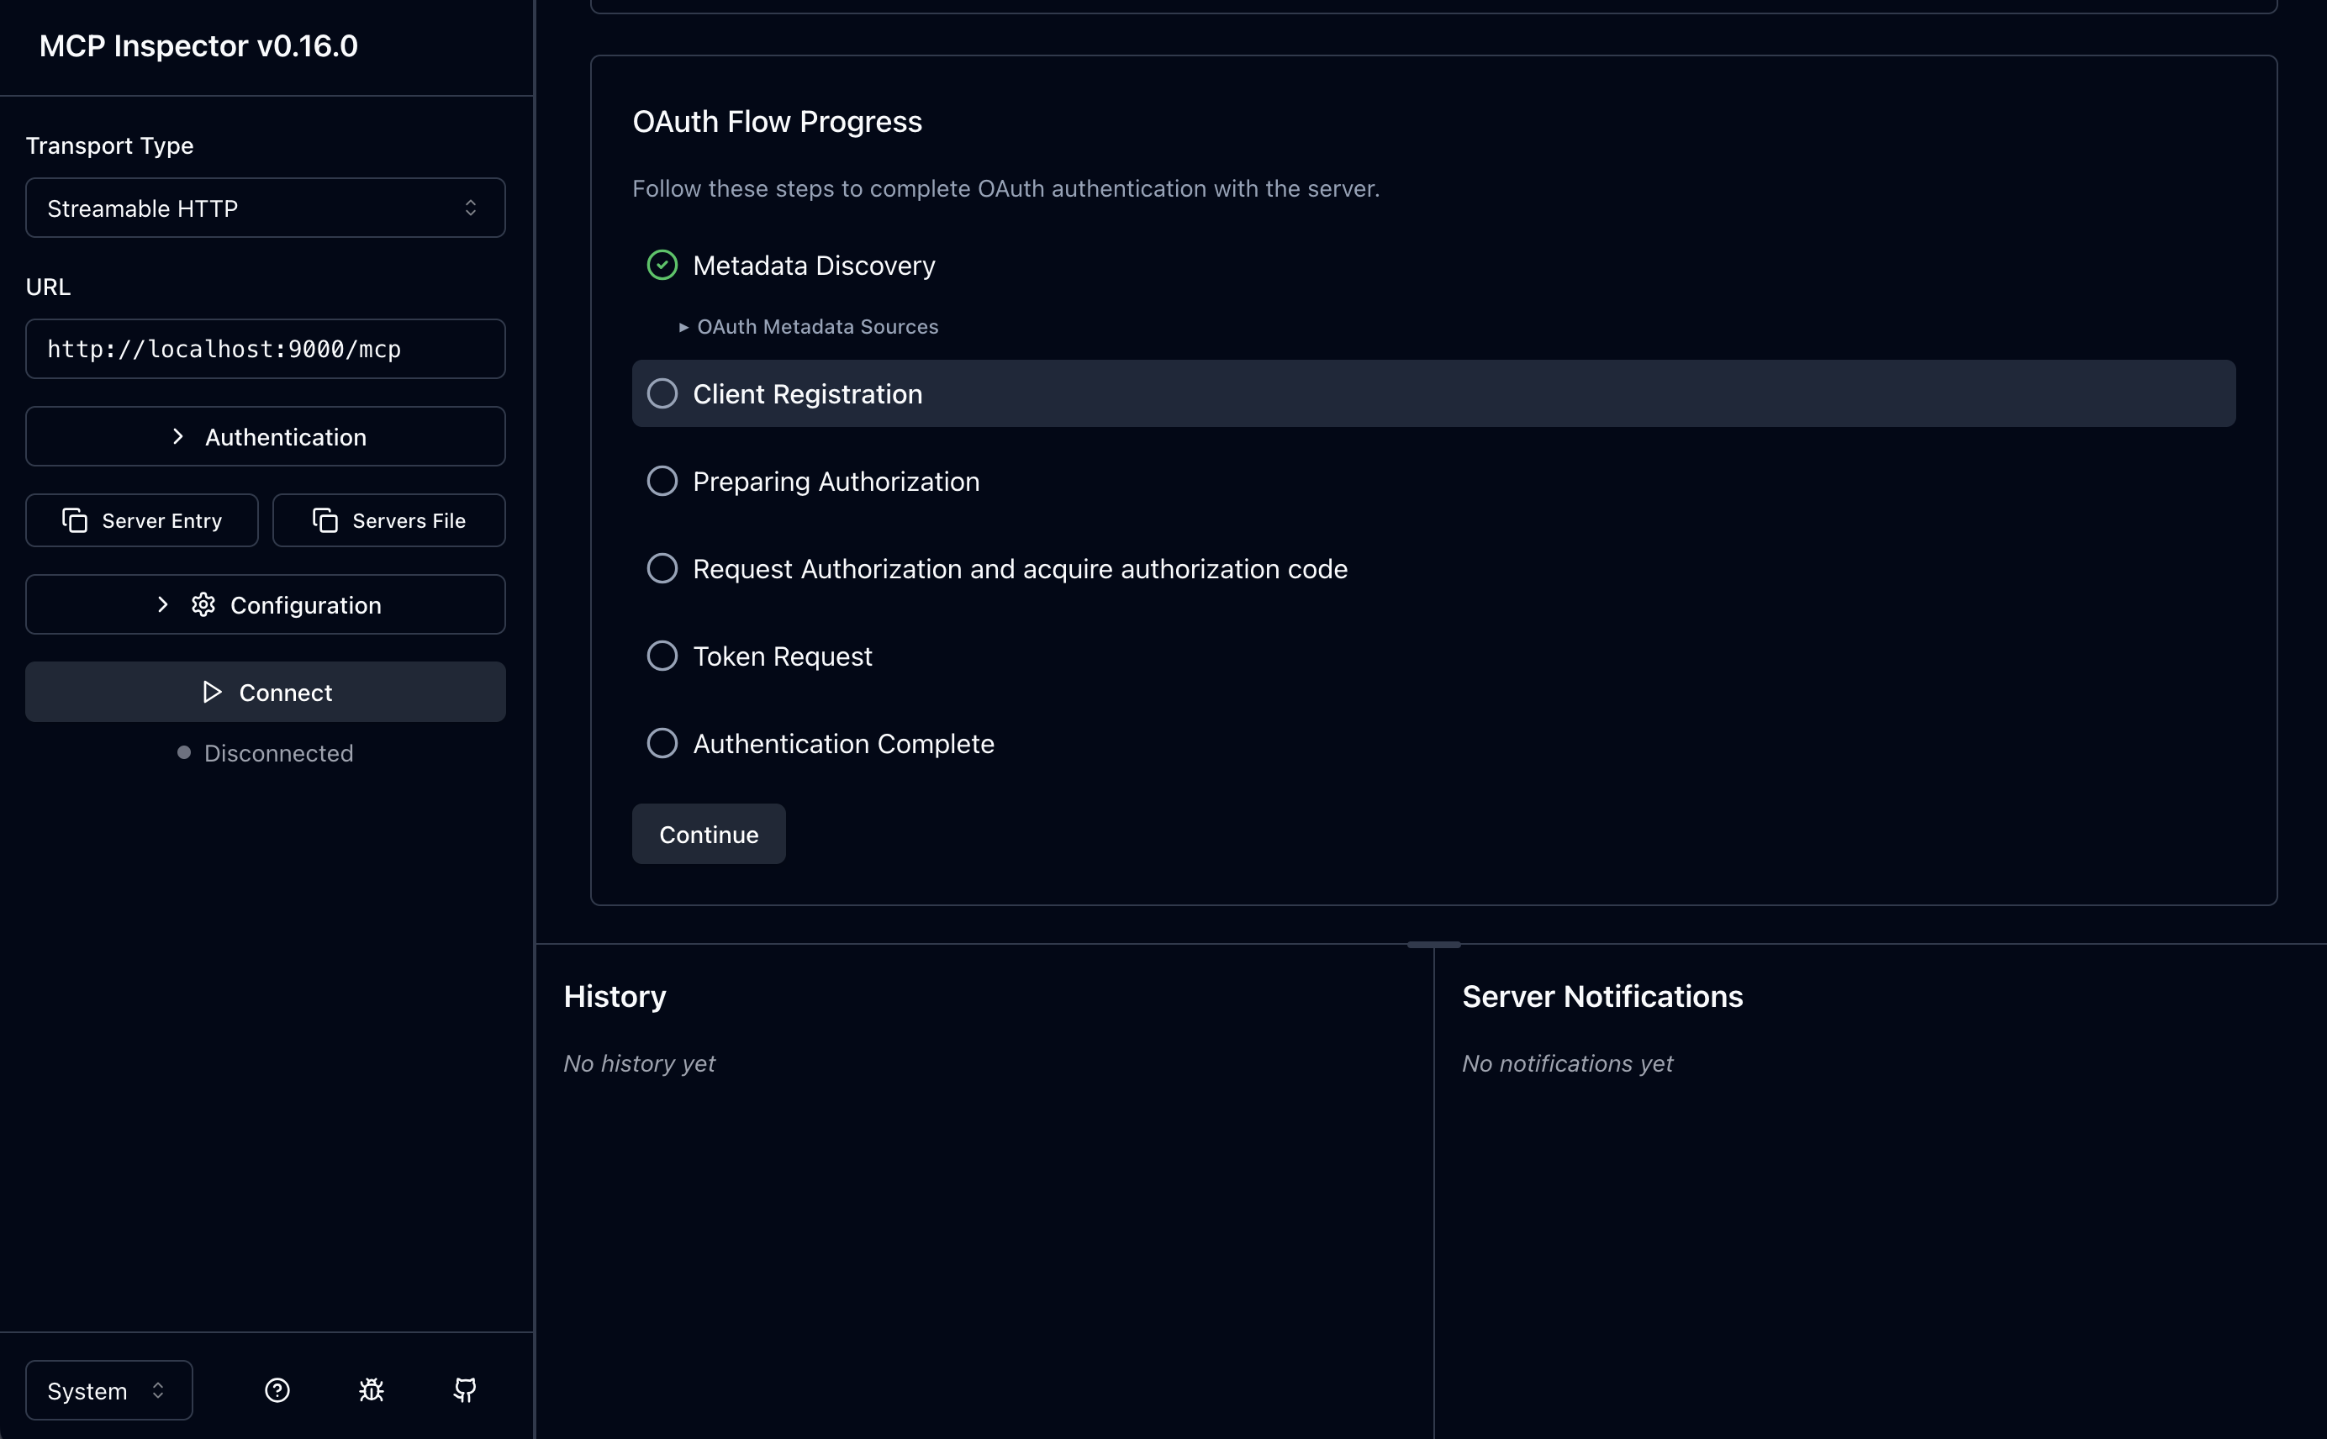Viewport: 2327px width, 1439px height.
Task: Click the Server Notifications heading
Action: [x=1602, y=996]
